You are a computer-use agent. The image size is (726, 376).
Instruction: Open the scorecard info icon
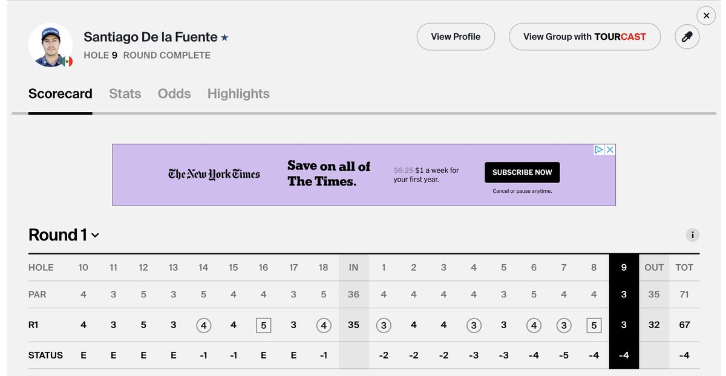click(692, 235)
